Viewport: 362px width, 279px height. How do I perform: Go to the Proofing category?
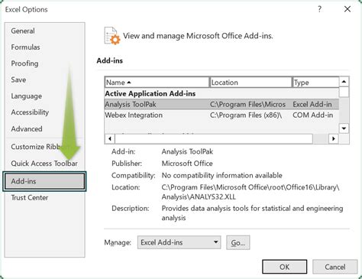pyautogui.click(x=24, y=63)
